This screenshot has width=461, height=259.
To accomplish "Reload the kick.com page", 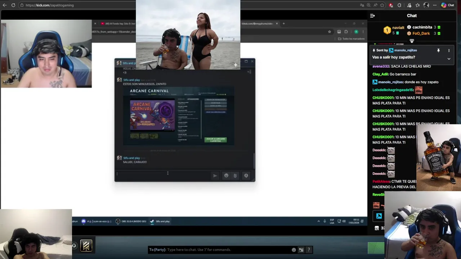I will click(13, 5).
